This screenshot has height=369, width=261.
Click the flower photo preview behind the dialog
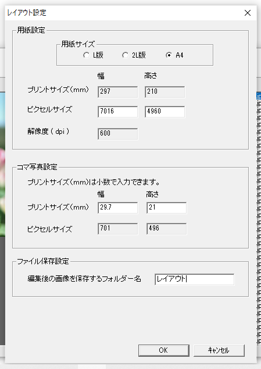(2, 165)
